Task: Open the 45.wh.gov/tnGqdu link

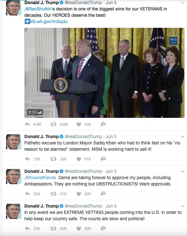Action: click(46, 21)
